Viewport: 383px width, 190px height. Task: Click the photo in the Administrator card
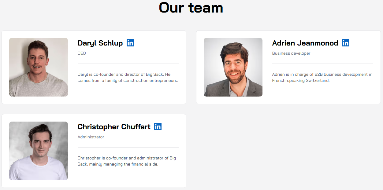click(x=39, y=151)
